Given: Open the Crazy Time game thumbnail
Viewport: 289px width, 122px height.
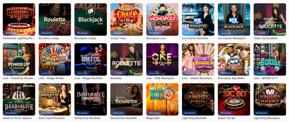Looking at the screenshot, I should click(x=126, y=19).
